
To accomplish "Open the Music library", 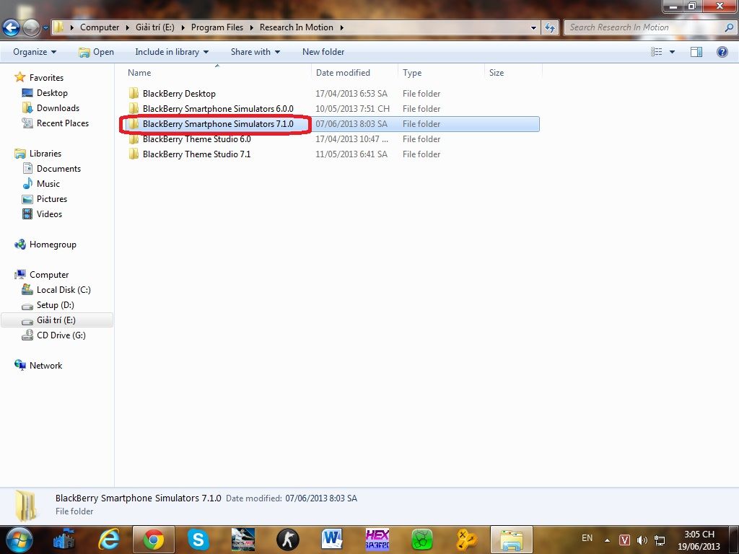I will tap(48, 184).
